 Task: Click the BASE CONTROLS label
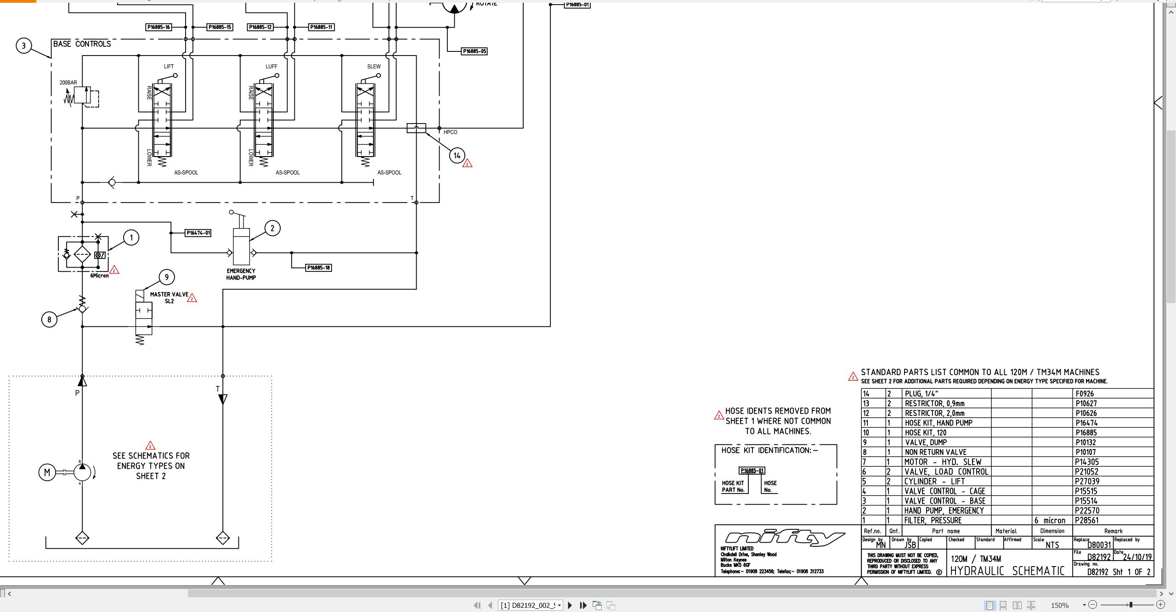82,44
